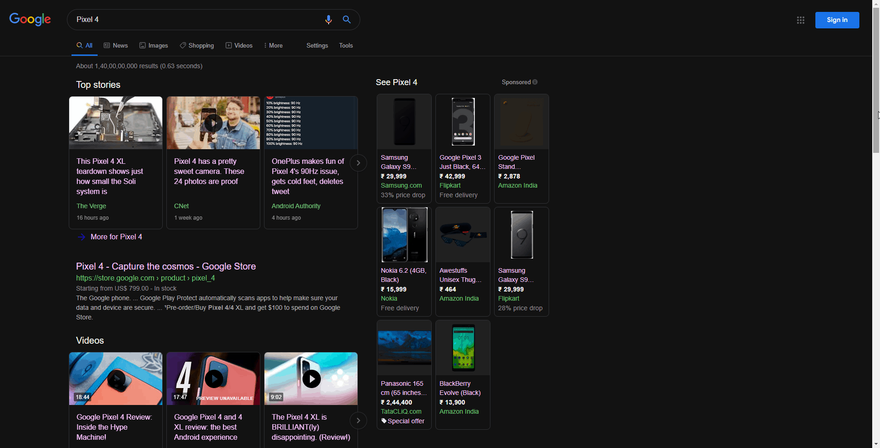Screen dimensions: 880x448
Task: Open the search Settings menu
Action: click(x=317, y=45)
